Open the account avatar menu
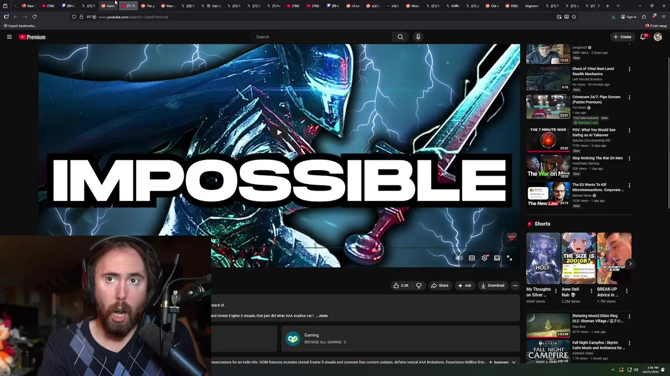This screenshot has width=670, height=376. tap(658, 37)
